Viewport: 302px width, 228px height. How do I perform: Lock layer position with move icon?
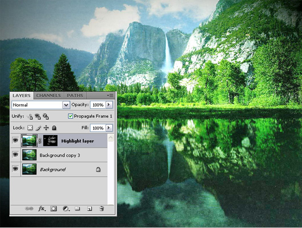click(46, 128)
